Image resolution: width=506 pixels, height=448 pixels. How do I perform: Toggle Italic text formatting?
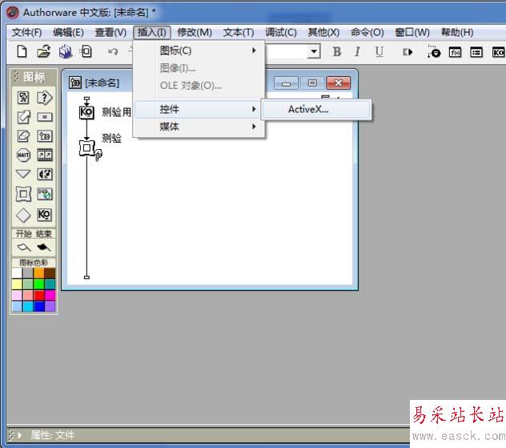coord(357,51)
